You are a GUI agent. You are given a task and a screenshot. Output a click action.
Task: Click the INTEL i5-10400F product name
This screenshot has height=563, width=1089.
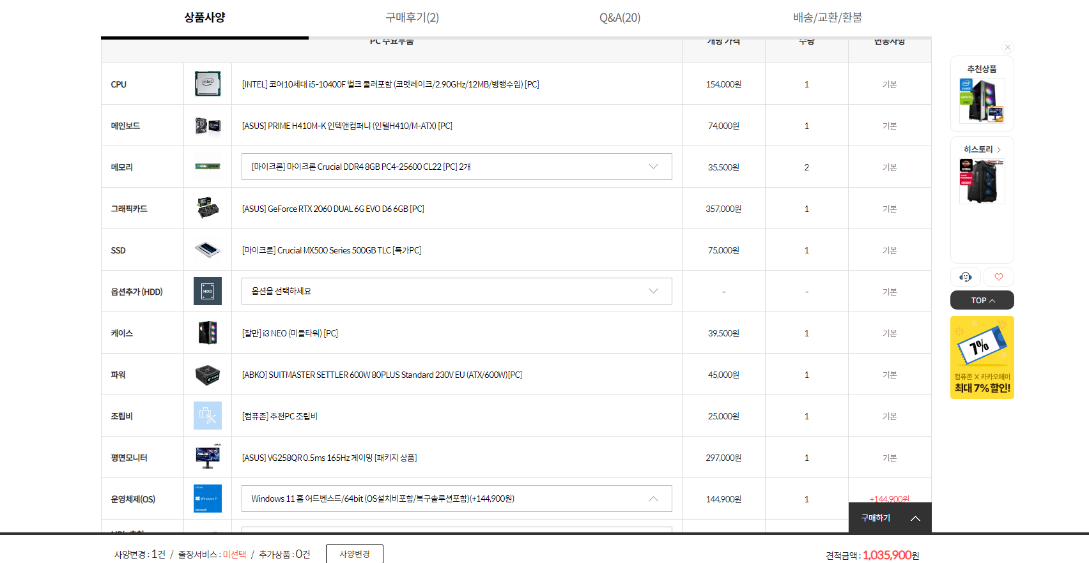tap(390, 84)
